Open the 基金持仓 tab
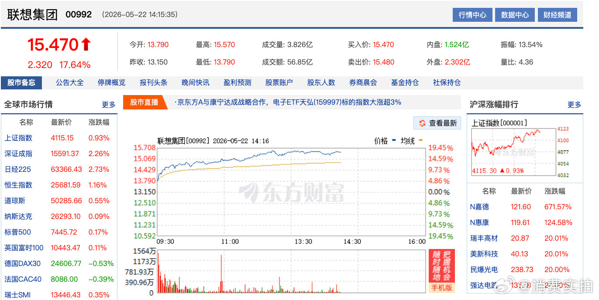Viewport: 599px width, 300px height. click(405, 82)
